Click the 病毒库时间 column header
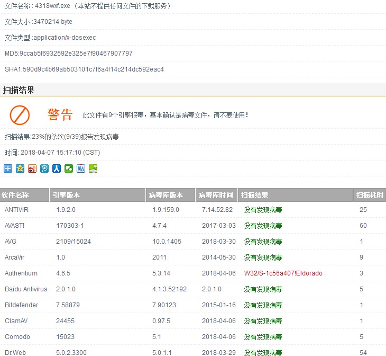 [216, 195]
